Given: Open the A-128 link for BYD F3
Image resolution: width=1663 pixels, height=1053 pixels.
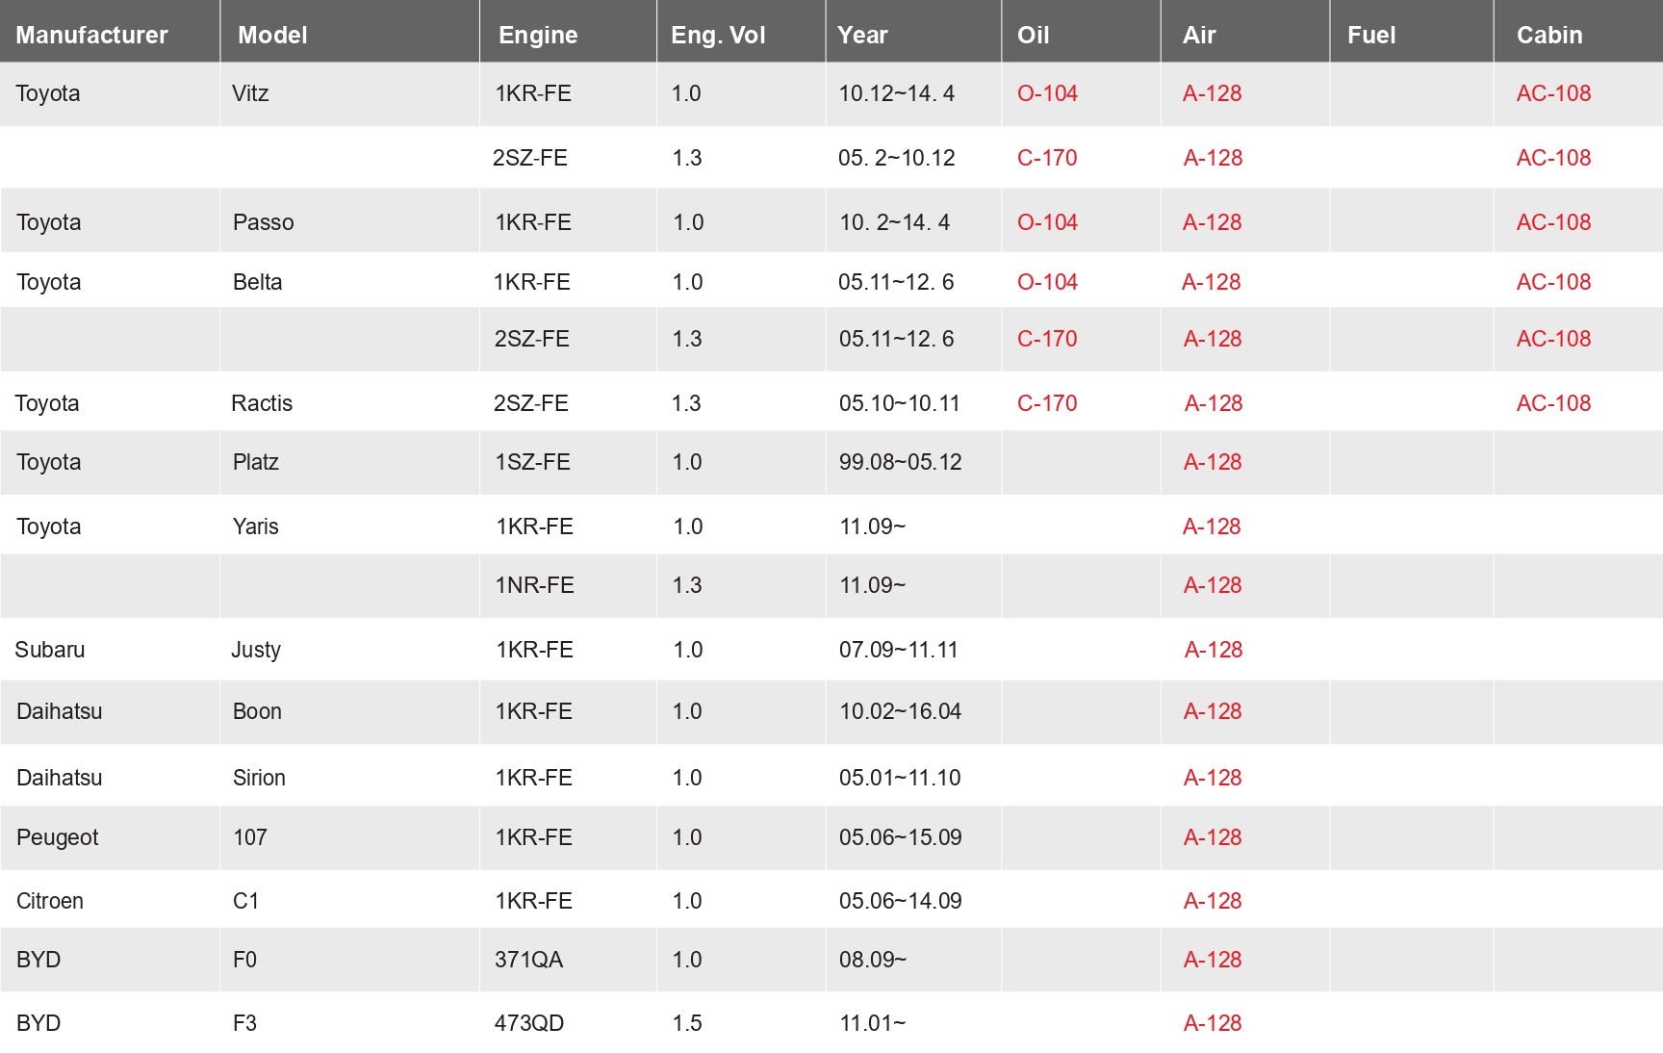Looking at the screenshot, I should click(x=1212, y=1023).
